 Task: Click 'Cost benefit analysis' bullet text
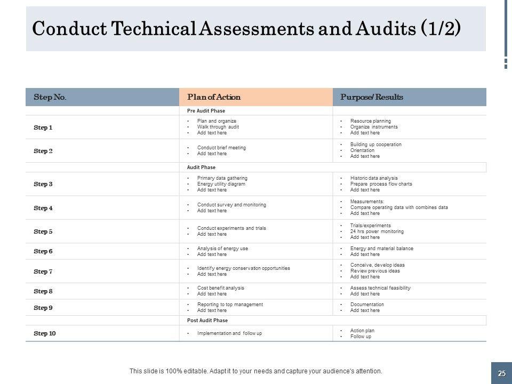(220, 288)
